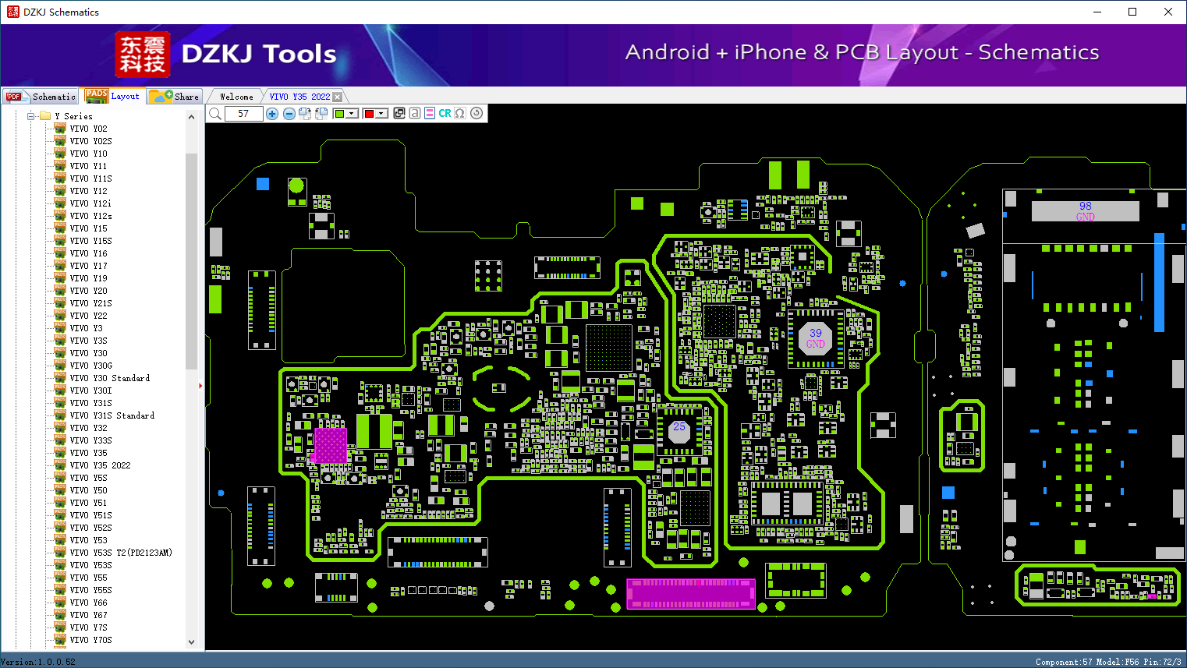Rotate the layout clockwise with the toolbar icon
This screenshot has width=1187, height=668.
click(305, 114)
